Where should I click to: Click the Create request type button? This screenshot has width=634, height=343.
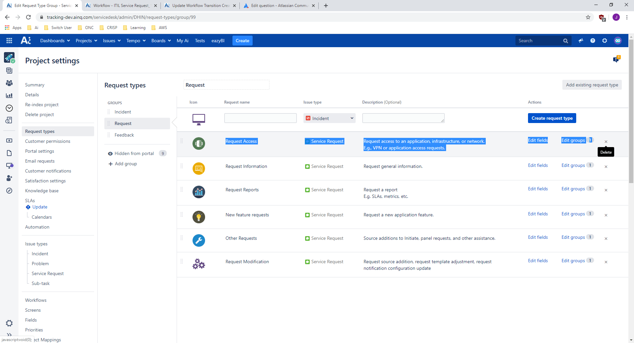click(552, 118)
